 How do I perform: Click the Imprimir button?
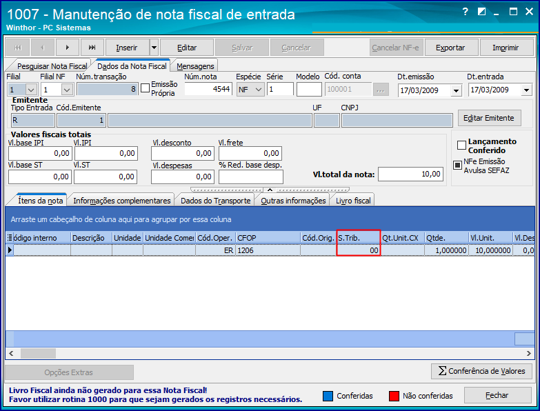(506, 48)
